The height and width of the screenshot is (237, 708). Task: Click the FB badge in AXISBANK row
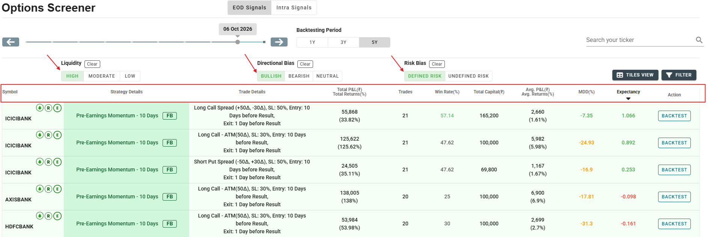(170, 197)
